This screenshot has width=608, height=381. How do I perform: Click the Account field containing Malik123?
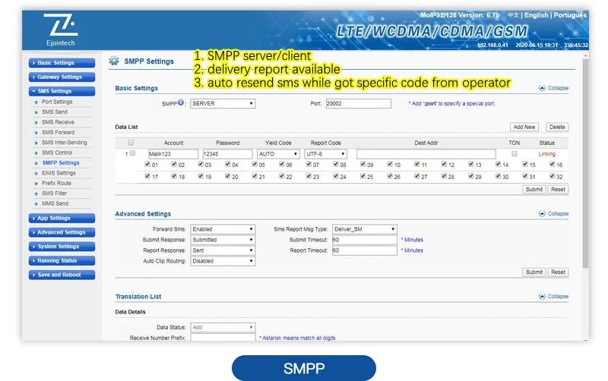coord(173,154)
